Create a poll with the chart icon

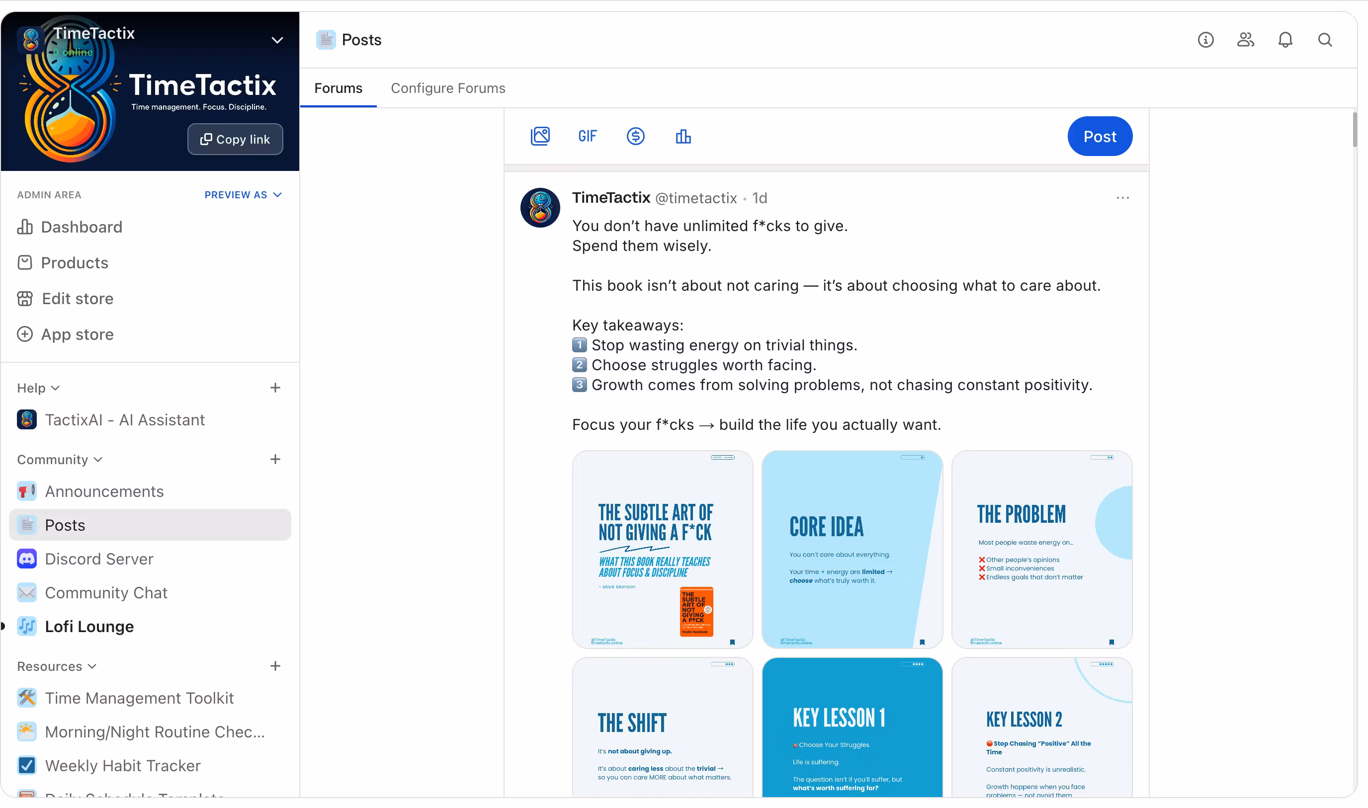point(684,136)
